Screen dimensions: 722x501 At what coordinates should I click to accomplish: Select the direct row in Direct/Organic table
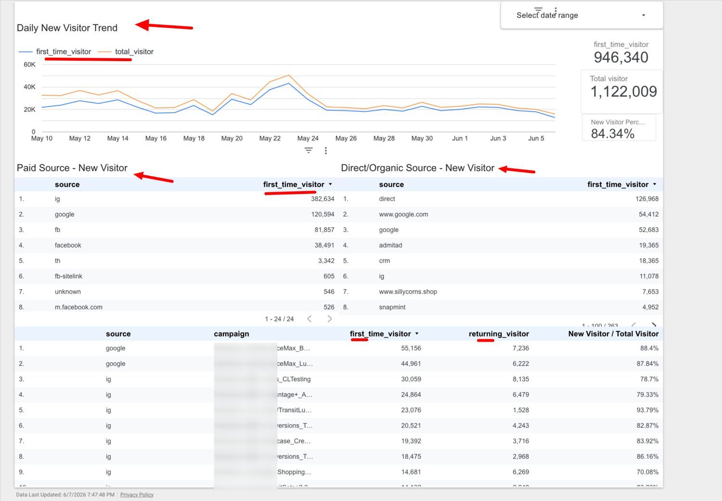[x=501, y=199]
